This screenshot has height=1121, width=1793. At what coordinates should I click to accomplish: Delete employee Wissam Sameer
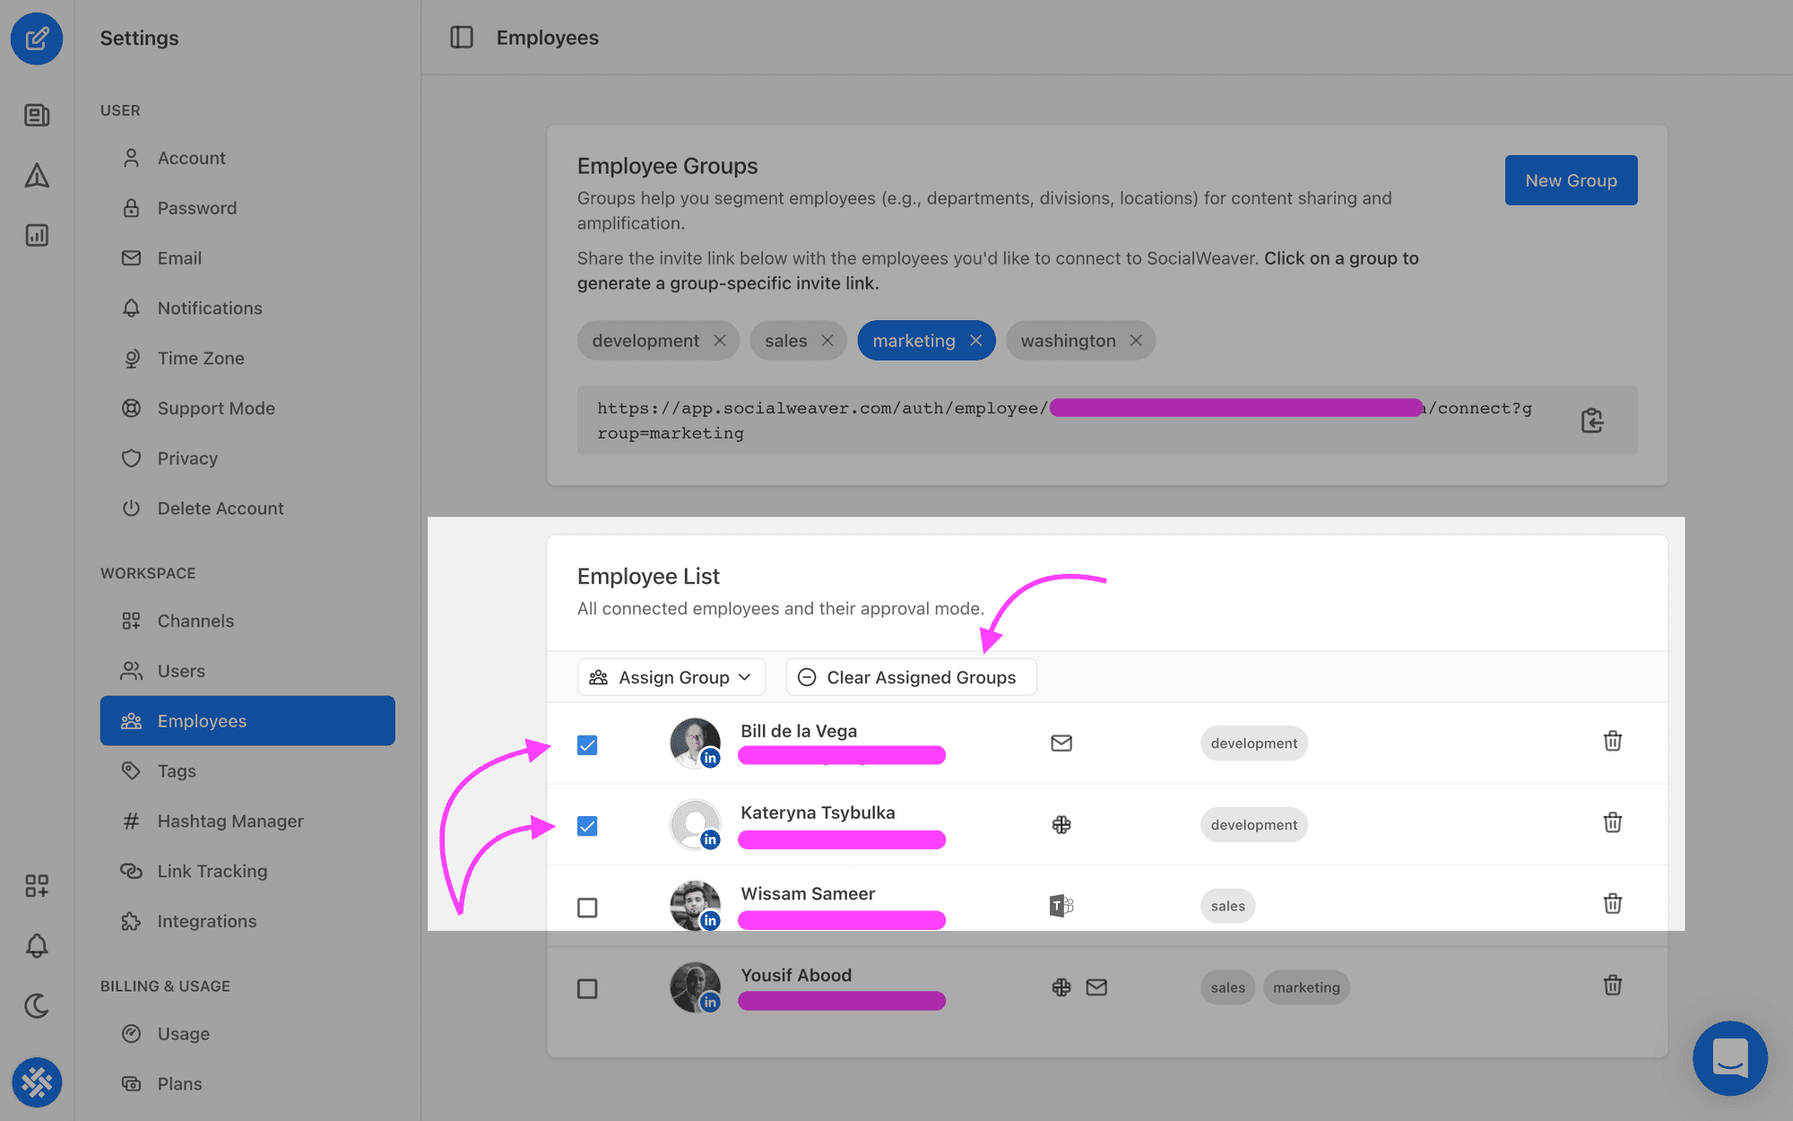click(1613, 903)
